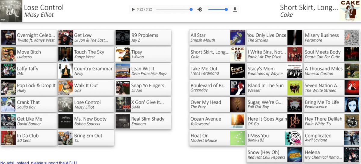Viewport: 361px width, 164px height.
Task: Click the Franz Ferdinand album cover
Action: tap(237, 71)
